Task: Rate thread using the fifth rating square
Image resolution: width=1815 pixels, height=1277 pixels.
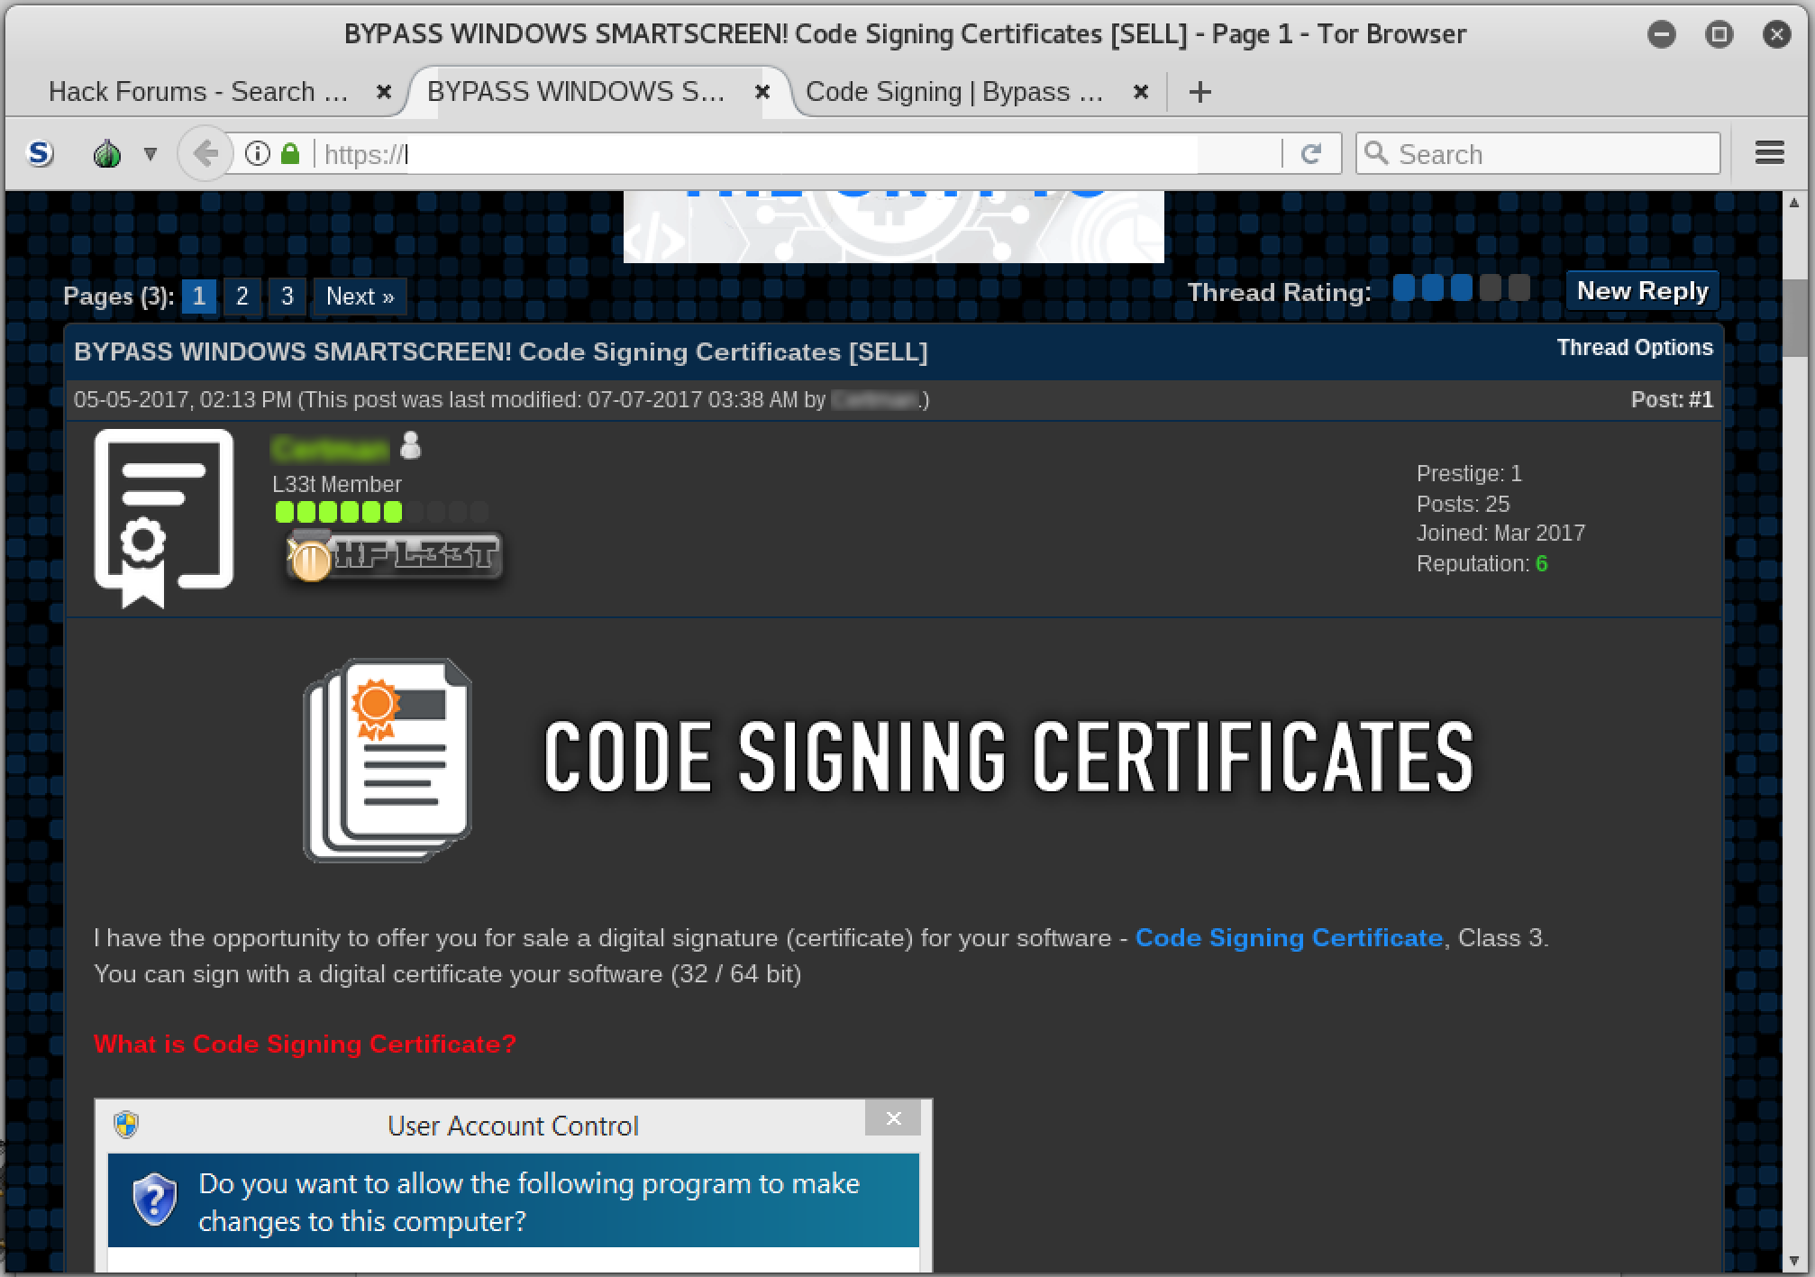Action: click(x=1519, y=288)
